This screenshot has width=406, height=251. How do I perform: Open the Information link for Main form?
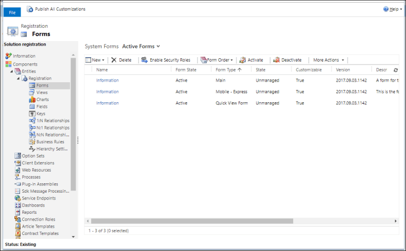click(x=107, y=81)
